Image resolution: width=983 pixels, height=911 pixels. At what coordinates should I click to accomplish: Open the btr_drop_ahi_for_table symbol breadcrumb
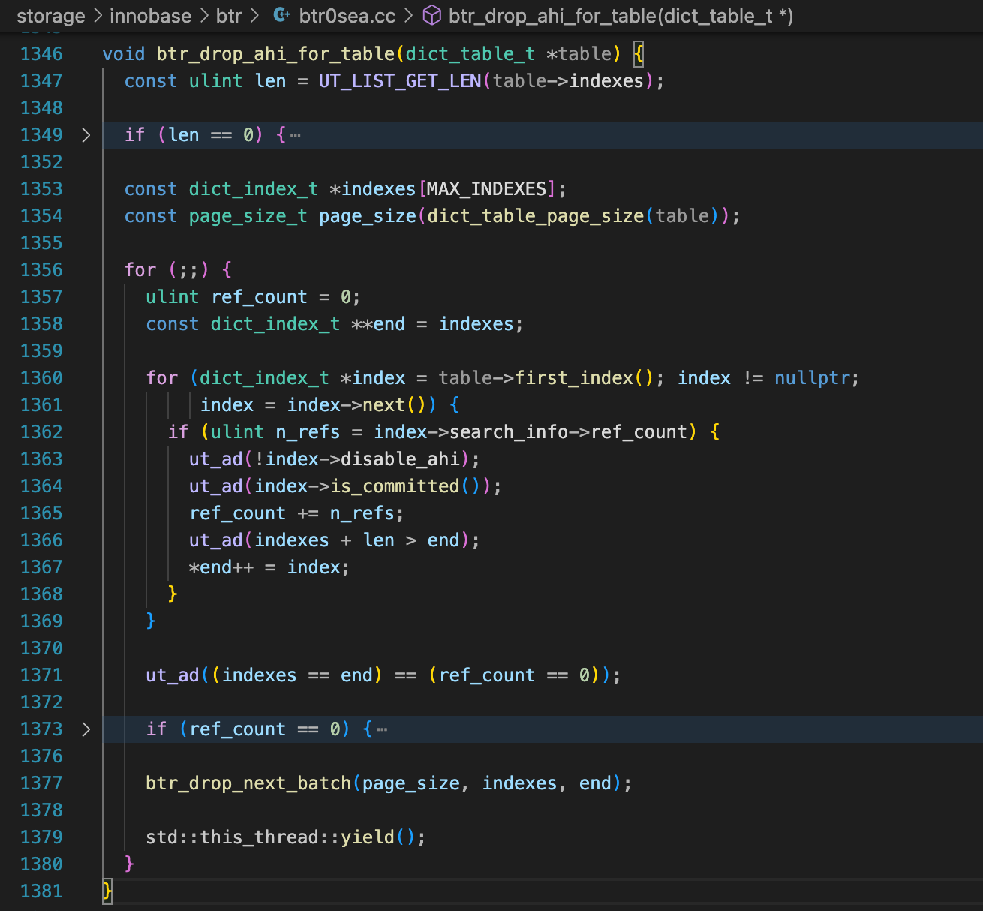point(621,15)
